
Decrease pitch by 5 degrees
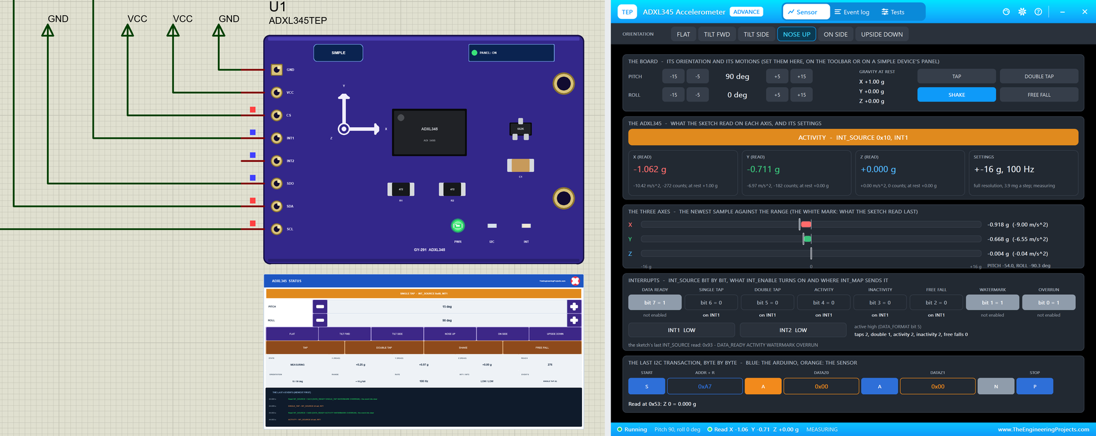pos(698,77)
